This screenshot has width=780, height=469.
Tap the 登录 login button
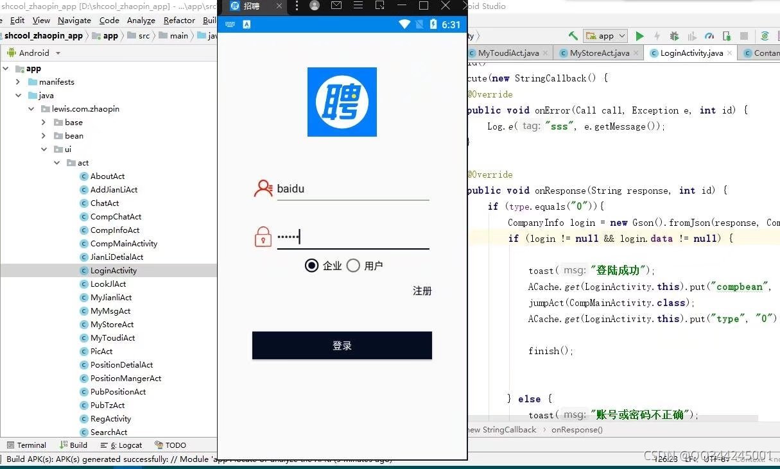[x=342, y=346]
